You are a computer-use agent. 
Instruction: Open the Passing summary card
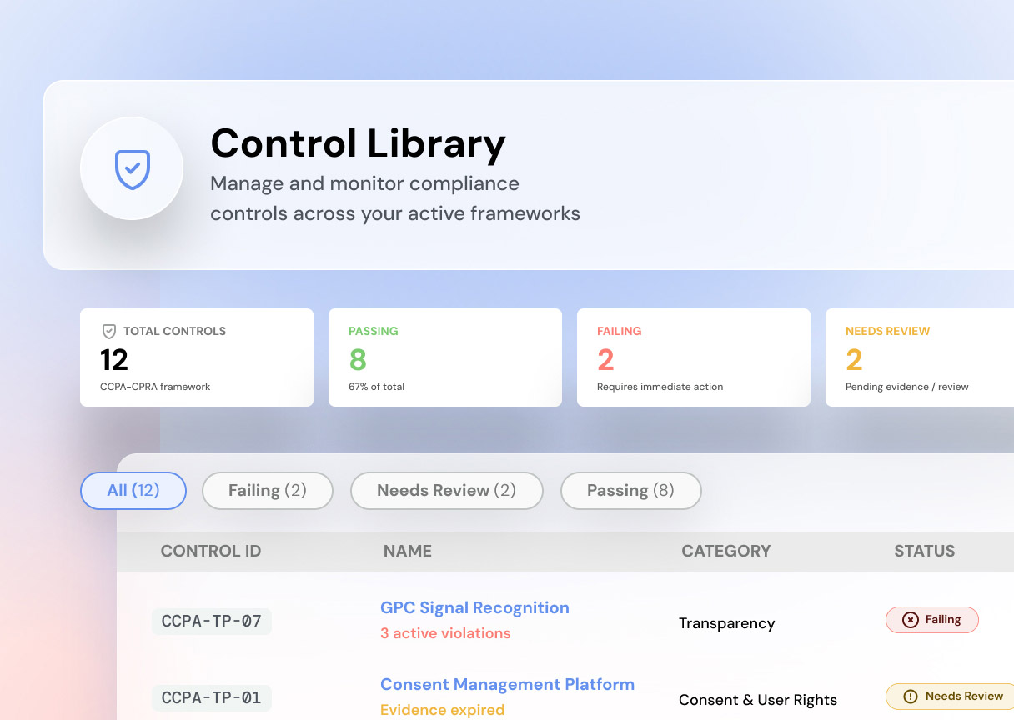click(x=445, y=357)
